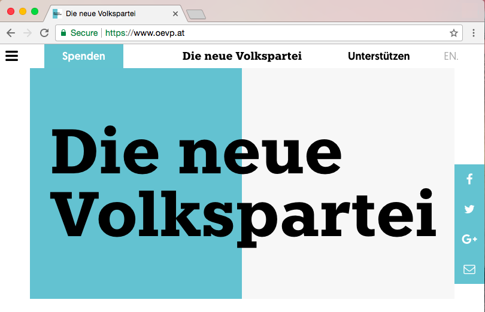Click the Die neue Volkspartei header logo
The image size is (485, 312).
[242, 56]
